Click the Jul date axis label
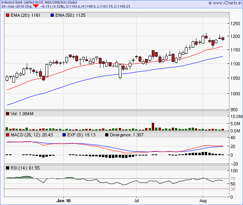The image size is (243, 205). [136, 201]
